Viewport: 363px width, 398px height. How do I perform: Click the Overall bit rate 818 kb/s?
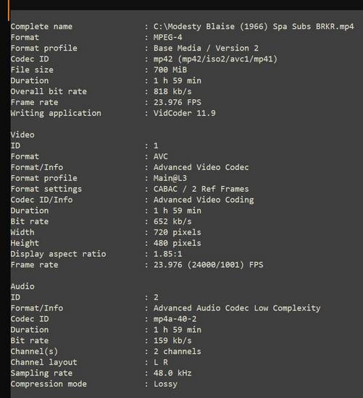[x=172, y=91]
